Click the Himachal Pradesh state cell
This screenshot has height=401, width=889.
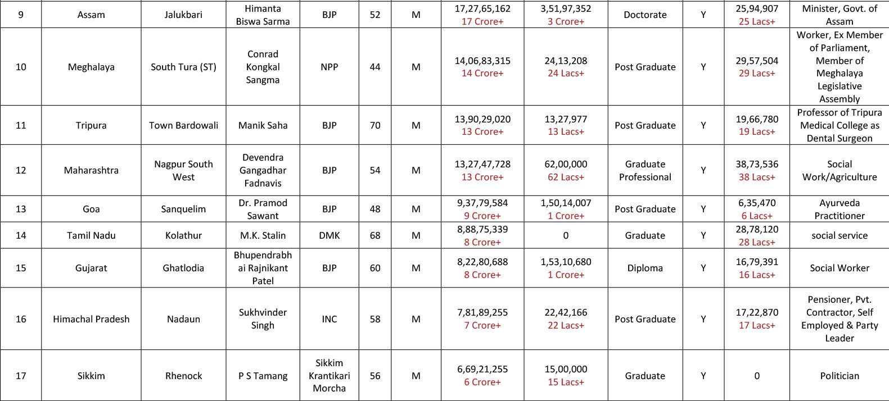tap(91, 319)
